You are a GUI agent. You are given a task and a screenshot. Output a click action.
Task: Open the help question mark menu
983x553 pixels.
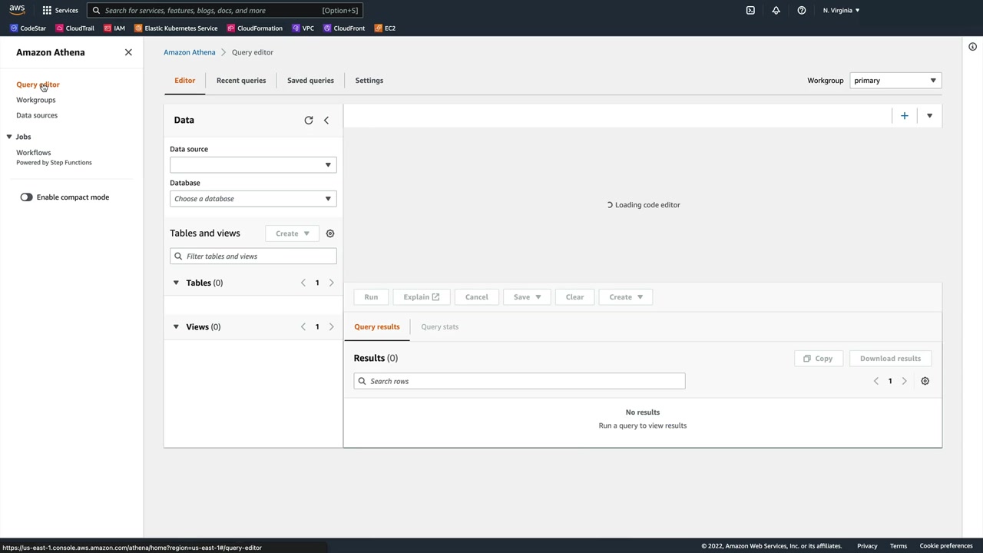click(x=801, y=10)
